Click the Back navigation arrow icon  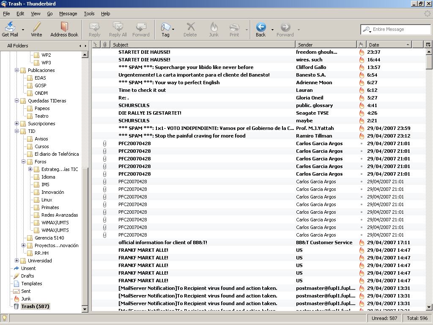tap(260, 27)
